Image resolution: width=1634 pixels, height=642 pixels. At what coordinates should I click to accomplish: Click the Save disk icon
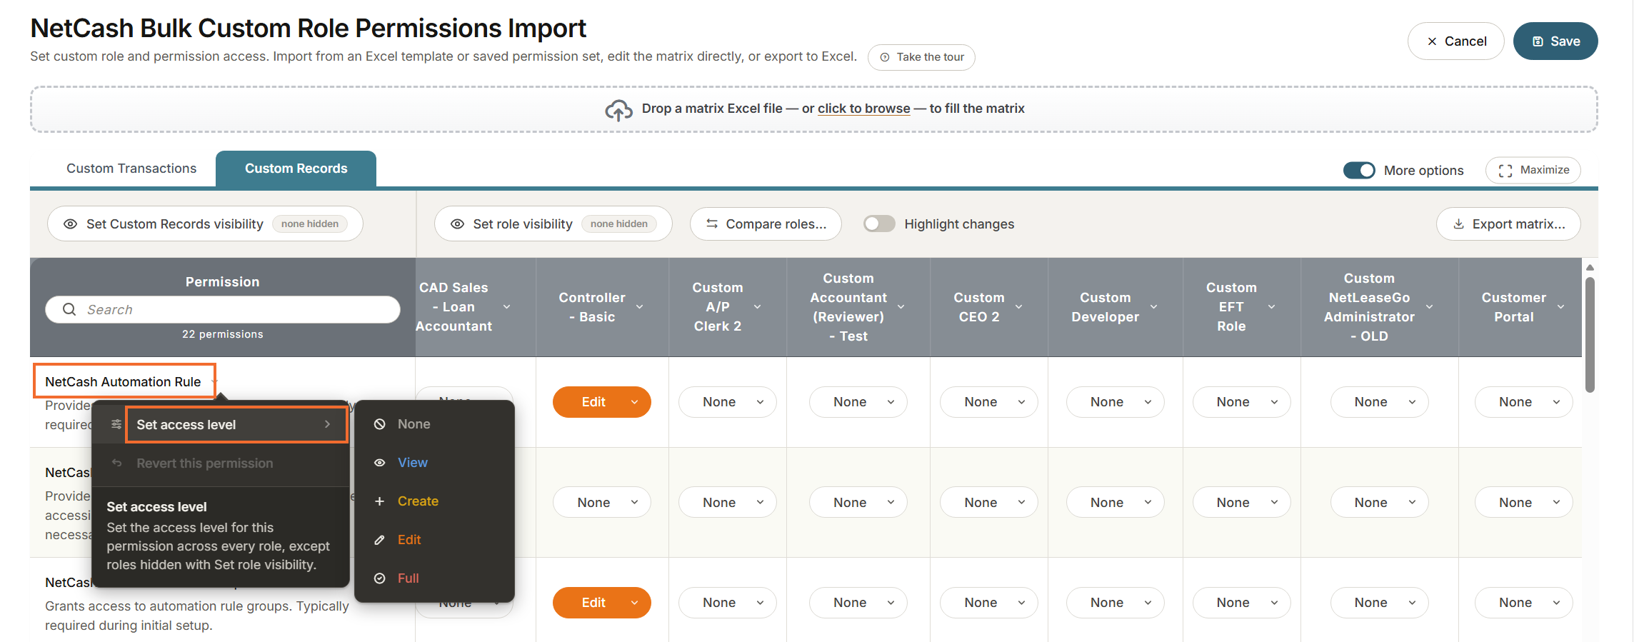click(1538, 41)
